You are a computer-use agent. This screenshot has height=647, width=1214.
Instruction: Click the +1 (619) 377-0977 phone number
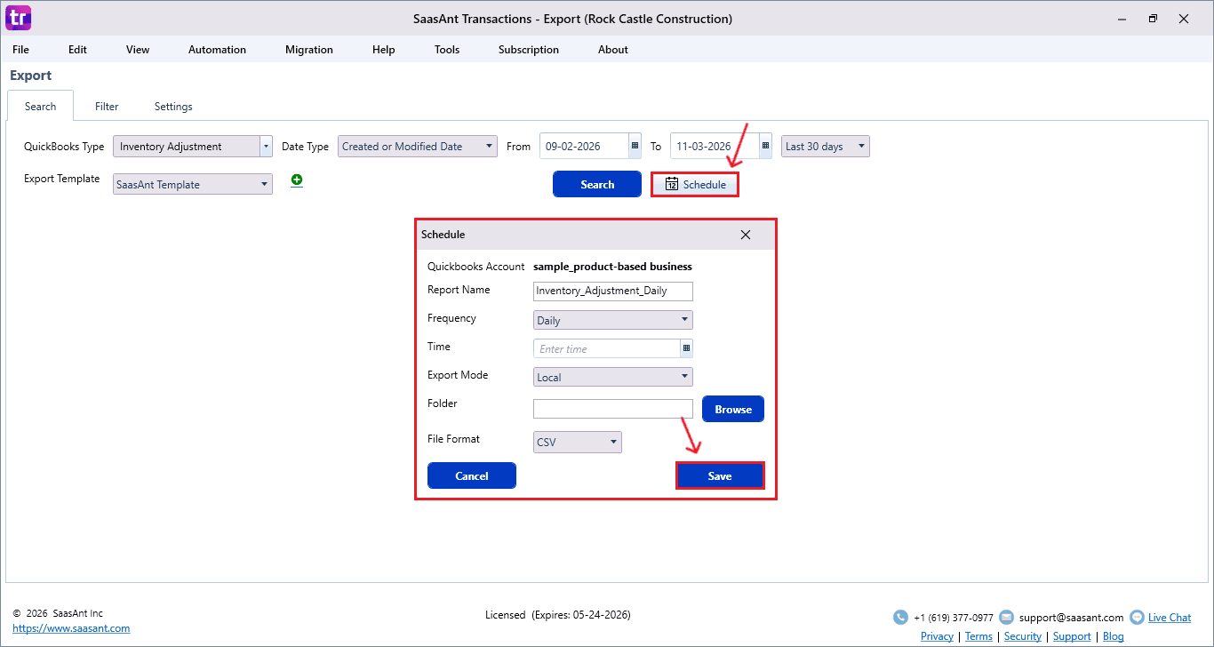(x=954, y=618)
